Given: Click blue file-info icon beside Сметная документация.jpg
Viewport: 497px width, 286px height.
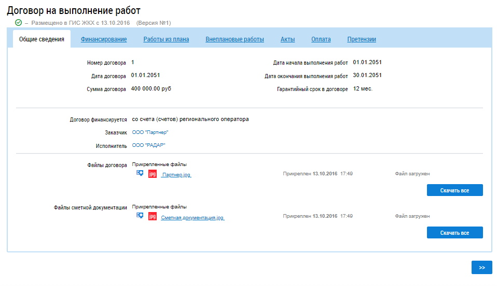Looking at the screenshot, I should tap(140, 216).
